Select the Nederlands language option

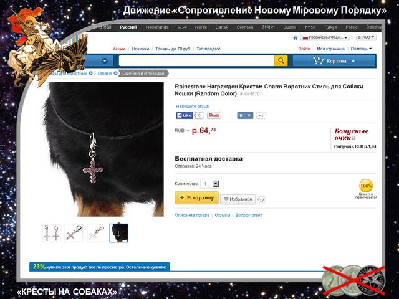pyautogui.click(x=157, y=27)
